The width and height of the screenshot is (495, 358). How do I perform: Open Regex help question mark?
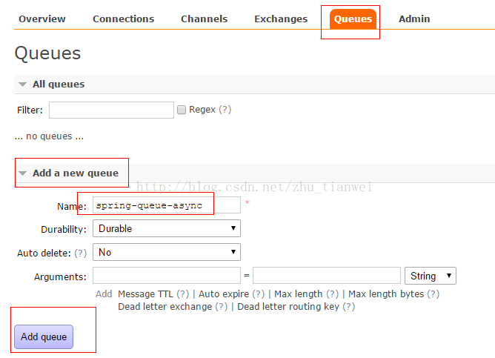(x=225, y=110)
